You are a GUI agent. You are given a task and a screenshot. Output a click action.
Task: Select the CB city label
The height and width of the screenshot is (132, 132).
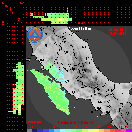click(107, 90)
